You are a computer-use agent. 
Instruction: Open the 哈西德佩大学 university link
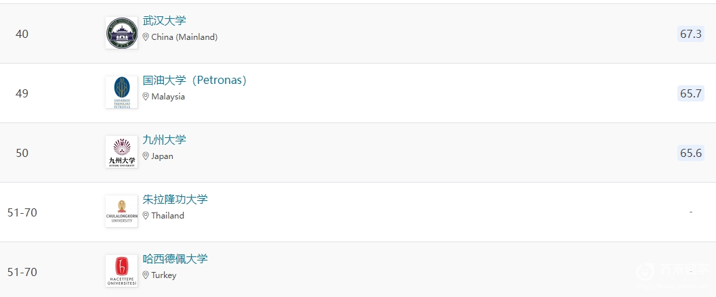[x=175, y=258]
